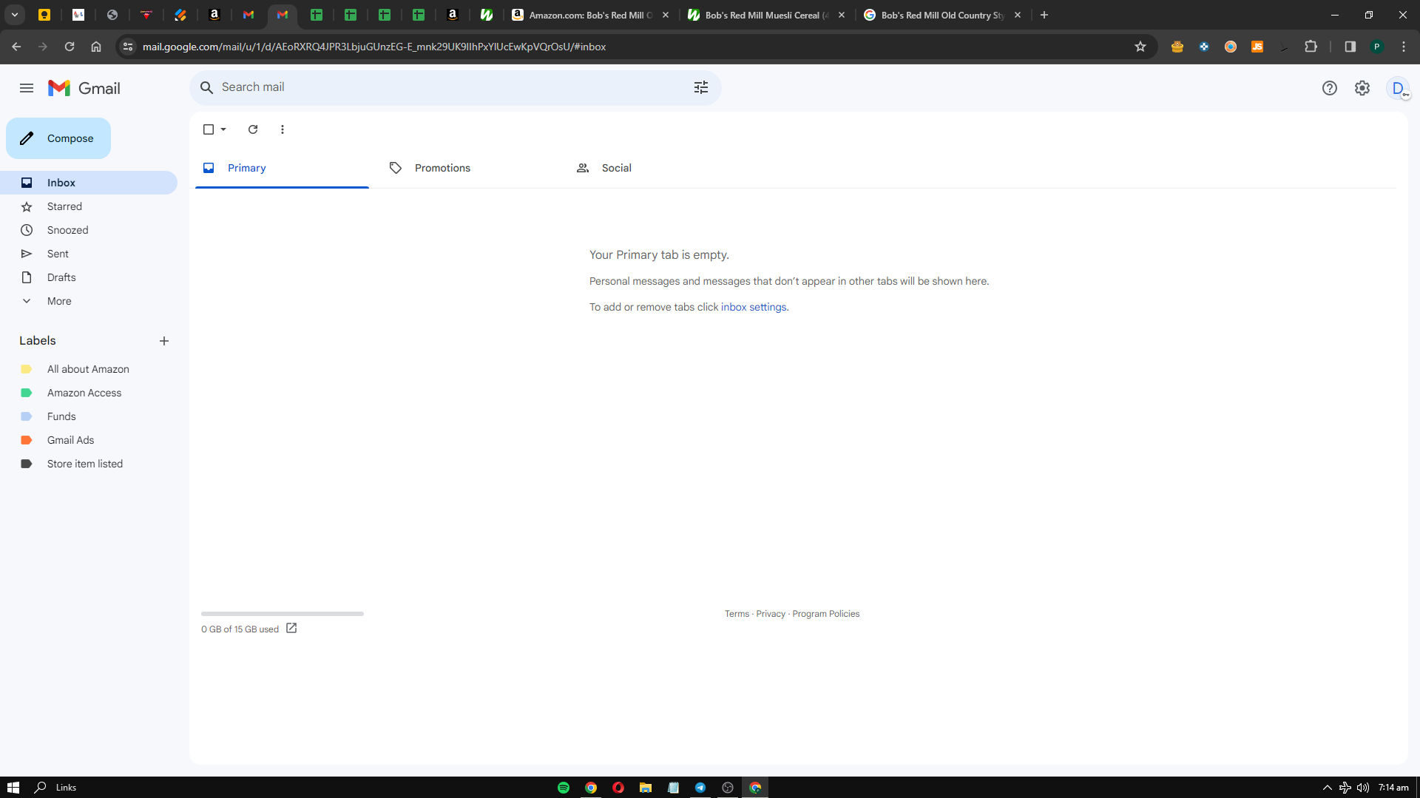Open the volume control in system tray

click(x=1363, y=788)
